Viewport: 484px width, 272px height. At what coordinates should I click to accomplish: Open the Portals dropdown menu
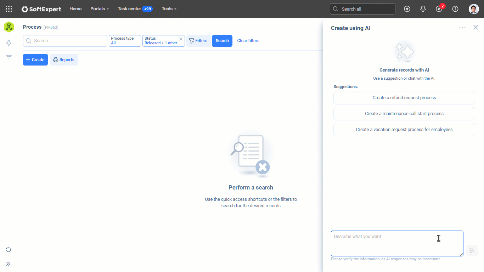tap(100, 9)
